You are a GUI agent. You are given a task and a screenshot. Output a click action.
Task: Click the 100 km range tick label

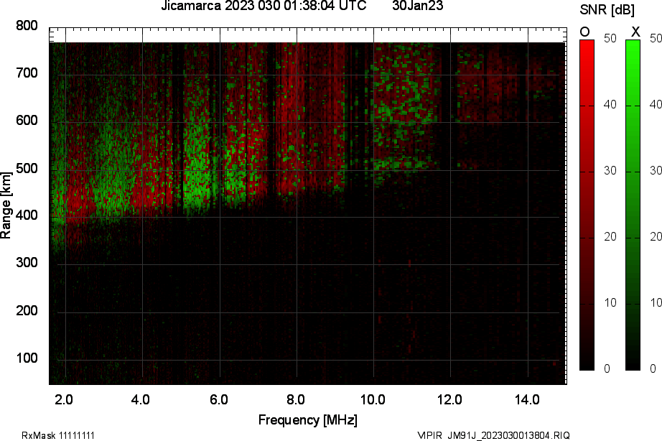coord(26,358)
